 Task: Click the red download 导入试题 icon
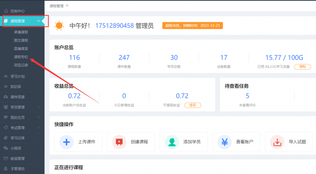[x=277, y=142]
